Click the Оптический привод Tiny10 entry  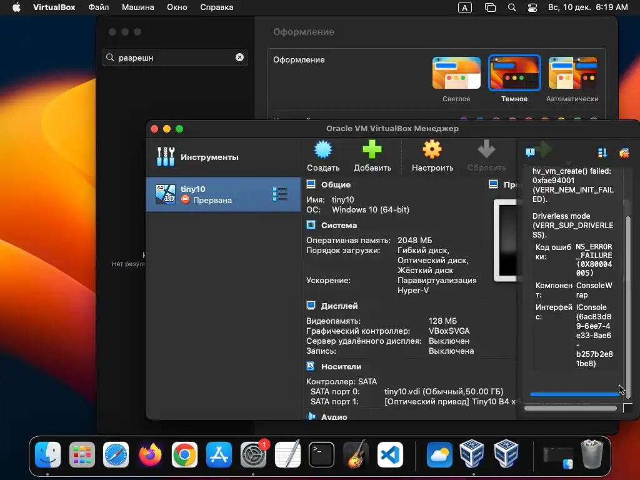450,402
